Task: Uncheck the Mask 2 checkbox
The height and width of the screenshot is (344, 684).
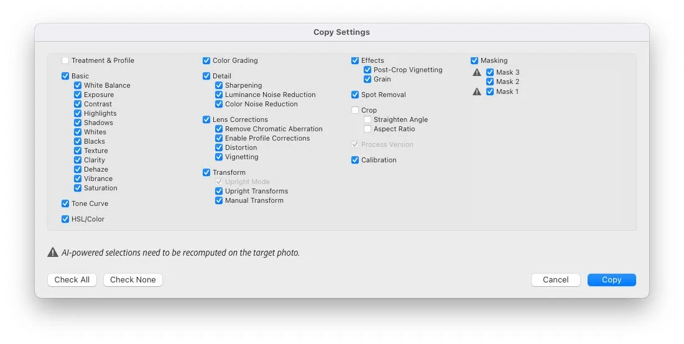Action: point(490,81)
